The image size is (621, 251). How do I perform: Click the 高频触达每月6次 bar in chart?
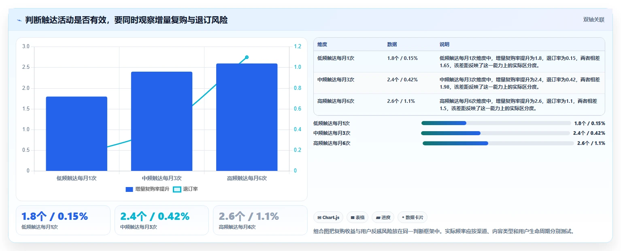click(x=247, y=117)
